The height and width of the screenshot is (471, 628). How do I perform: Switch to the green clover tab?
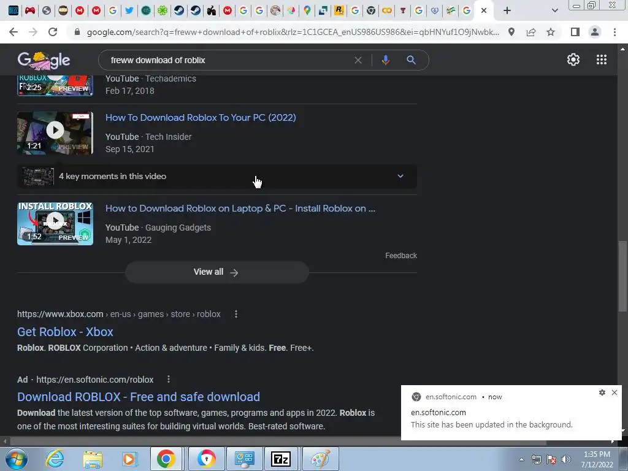(x=162, y=10)
